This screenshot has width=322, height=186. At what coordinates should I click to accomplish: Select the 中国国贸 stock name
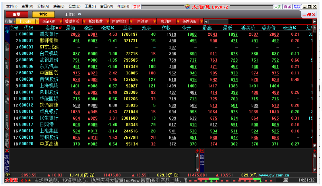[x=49, y=73]
